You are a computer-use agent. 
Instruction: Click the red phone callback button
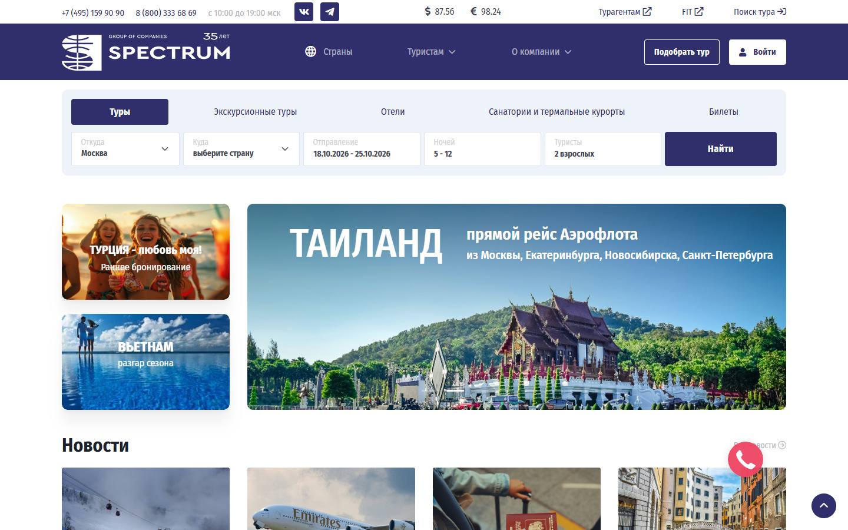(746, 459)
